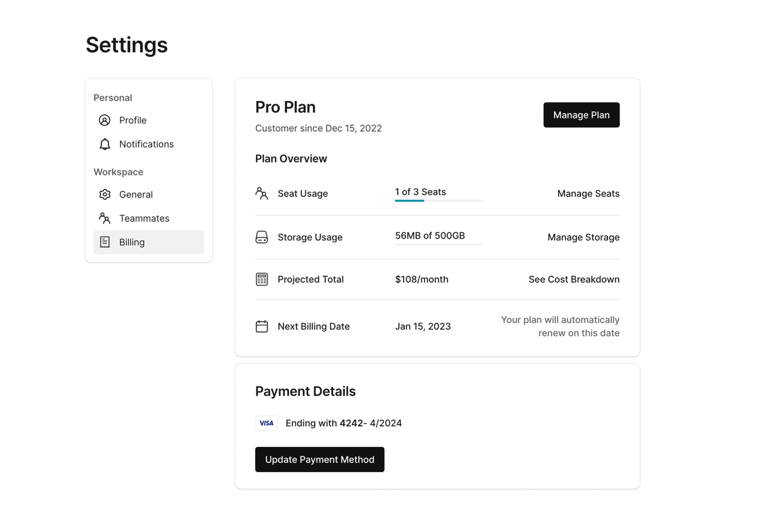Click the Next Billing Date calendar icon
The image size is (757, 512).
(262, 326)
